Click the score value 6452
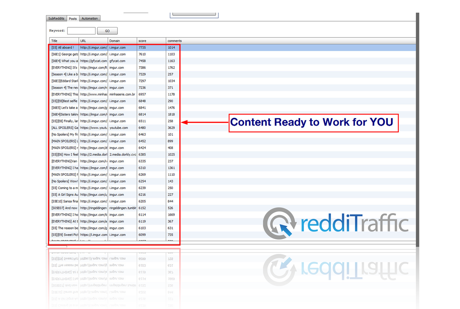Screen dimensions: 460x309 pyautogui.click(x=142, y=141)
